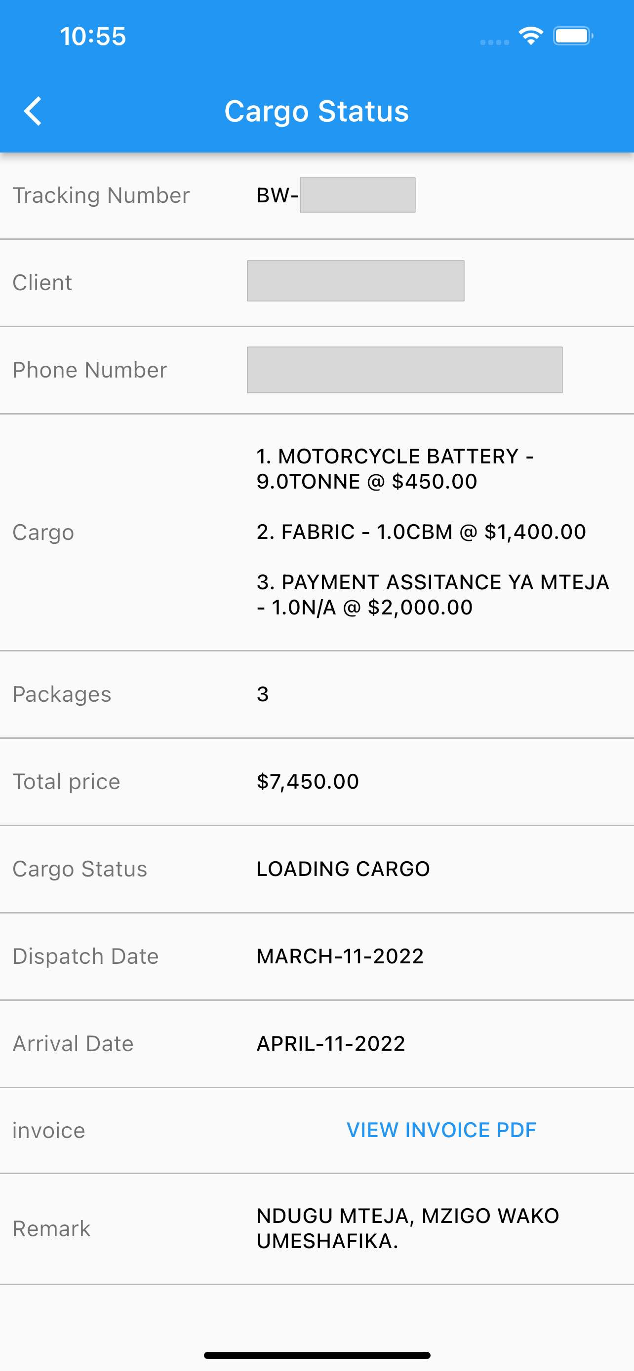
Task: Select the MOTORCYCLE BATTERY cargo line
Action: click(x=396, y=469)
